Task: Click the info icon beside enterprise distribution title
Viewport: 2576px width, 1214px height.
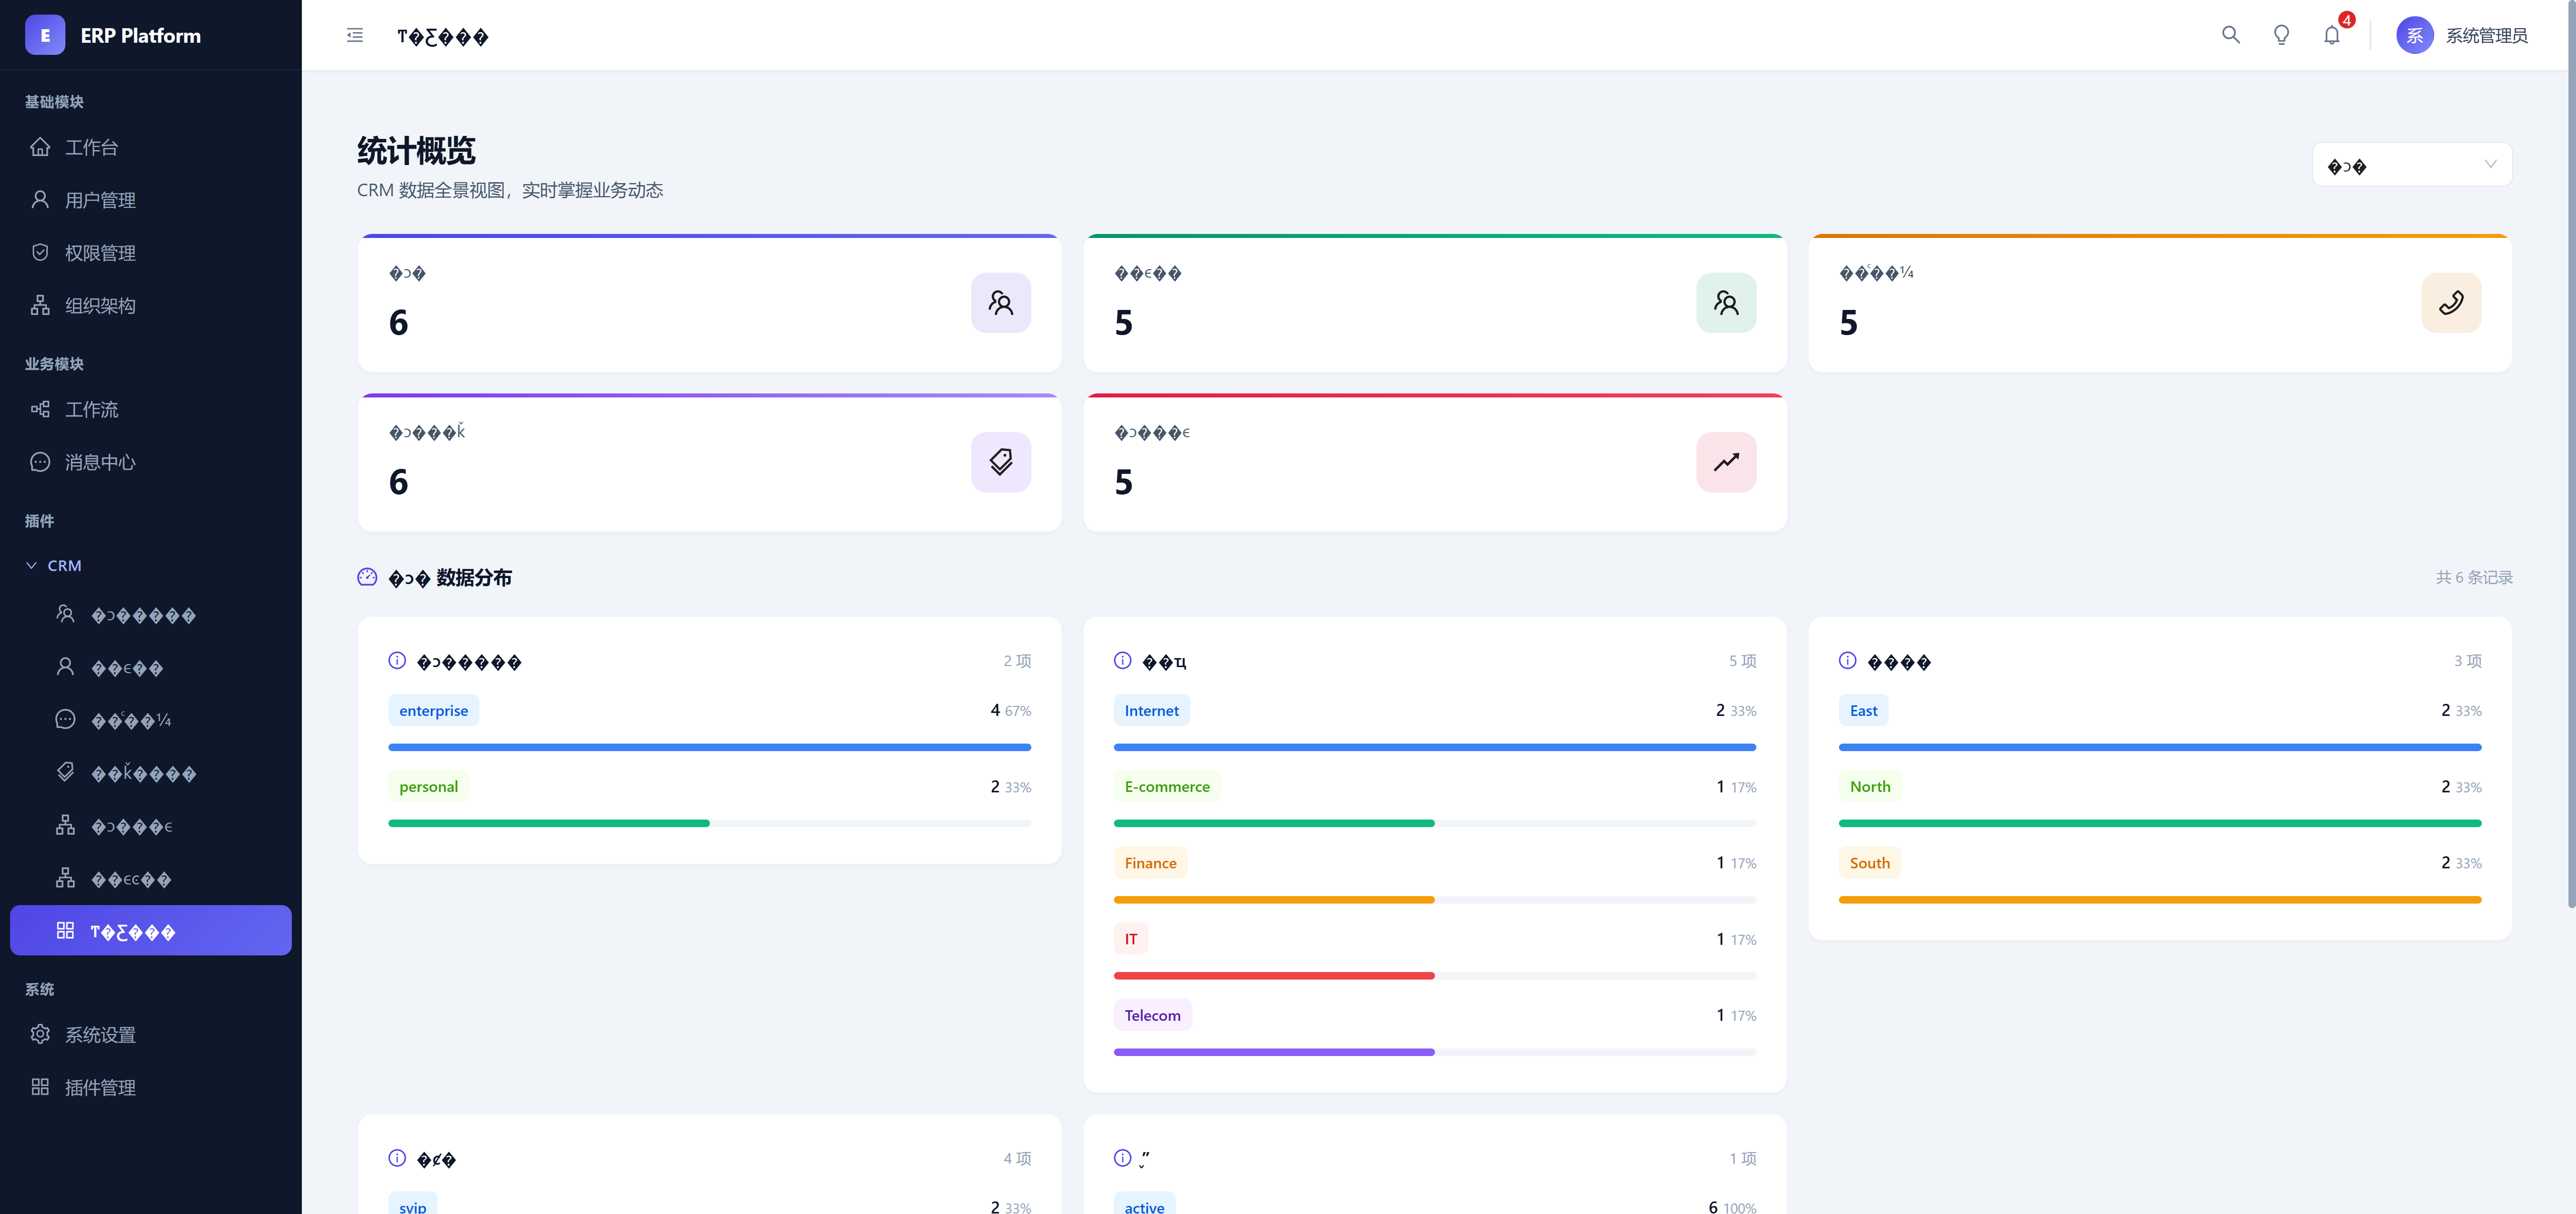Action: coord(397,661)
